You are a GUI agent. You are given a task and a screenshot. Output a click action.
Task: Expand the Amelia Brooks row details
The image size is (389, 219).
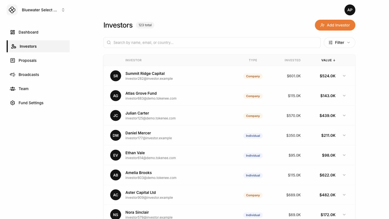tap(344, 175)
